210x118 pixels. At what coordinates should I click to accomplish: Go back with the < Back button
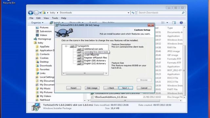pyautogui.click(x=111, y=88)
